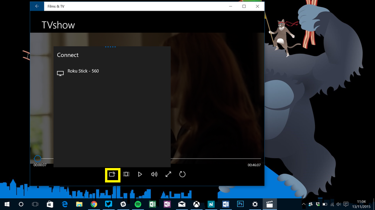
Task: Open the Windows Start menu
Action: (x=7, y=204)
